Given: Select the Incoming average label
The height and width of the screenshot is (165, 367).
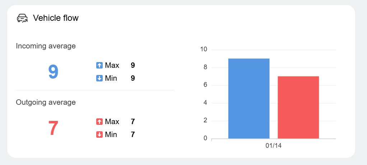Looking at the screenshot, I should coord(46,46).
